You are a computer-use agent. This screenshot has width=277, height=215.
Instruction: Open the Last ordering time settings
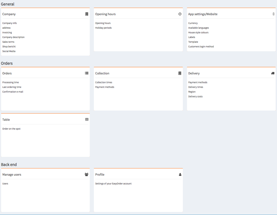pos(12,87)
